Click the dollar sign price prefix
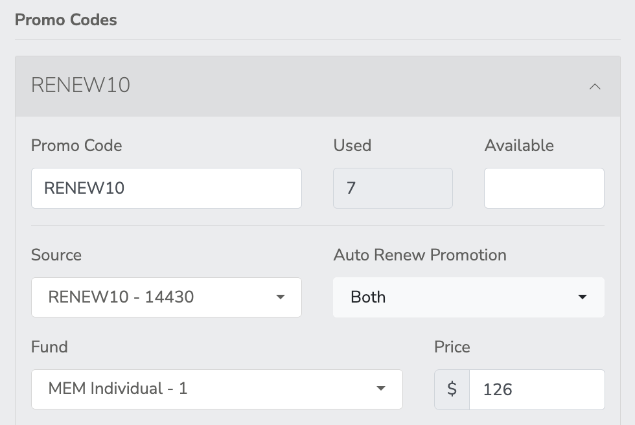Viewport: 635px width, 425px height. (452, 389)
